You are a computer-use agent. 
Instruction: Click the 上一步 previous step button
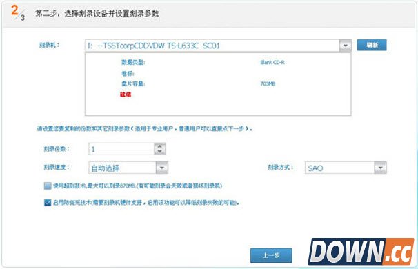click(x=271, y=255)
